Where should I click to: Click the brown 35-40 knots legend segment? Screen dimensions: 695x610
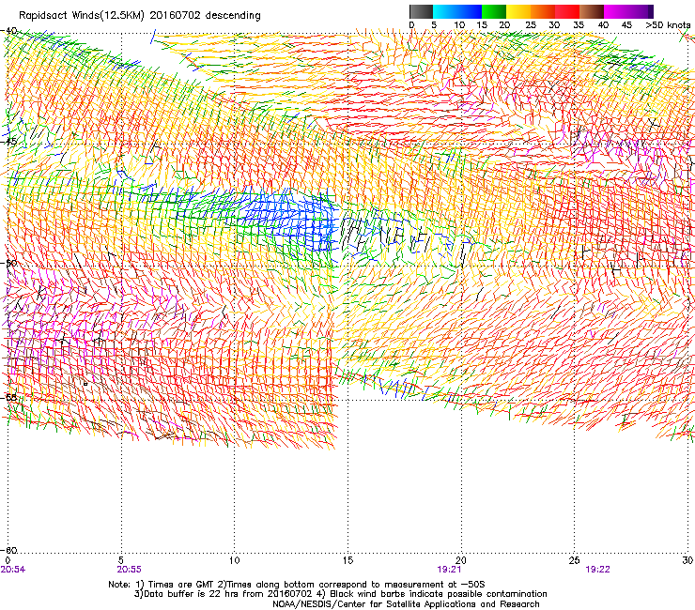(x=592, y=11)
